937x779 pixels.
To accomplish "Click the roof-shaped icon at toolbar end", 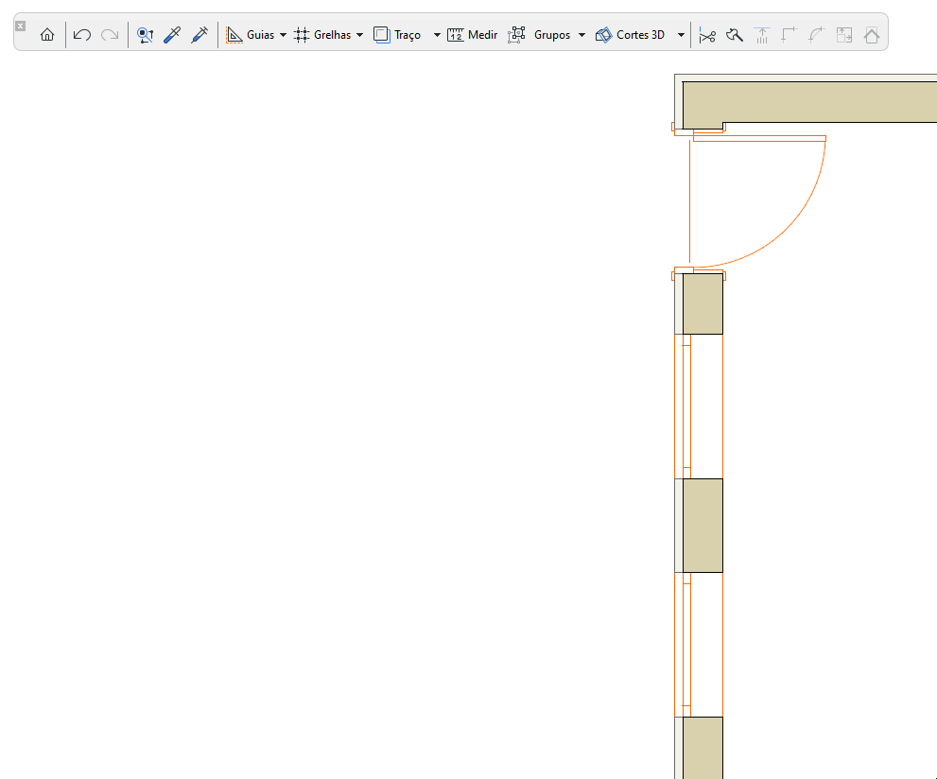I will pos(870,34).
